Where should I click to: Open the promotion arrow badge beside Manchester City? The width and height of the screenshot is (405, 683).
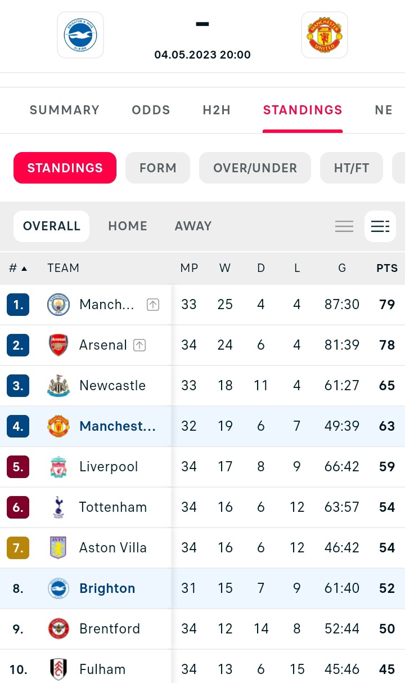(x=153, y=305)
